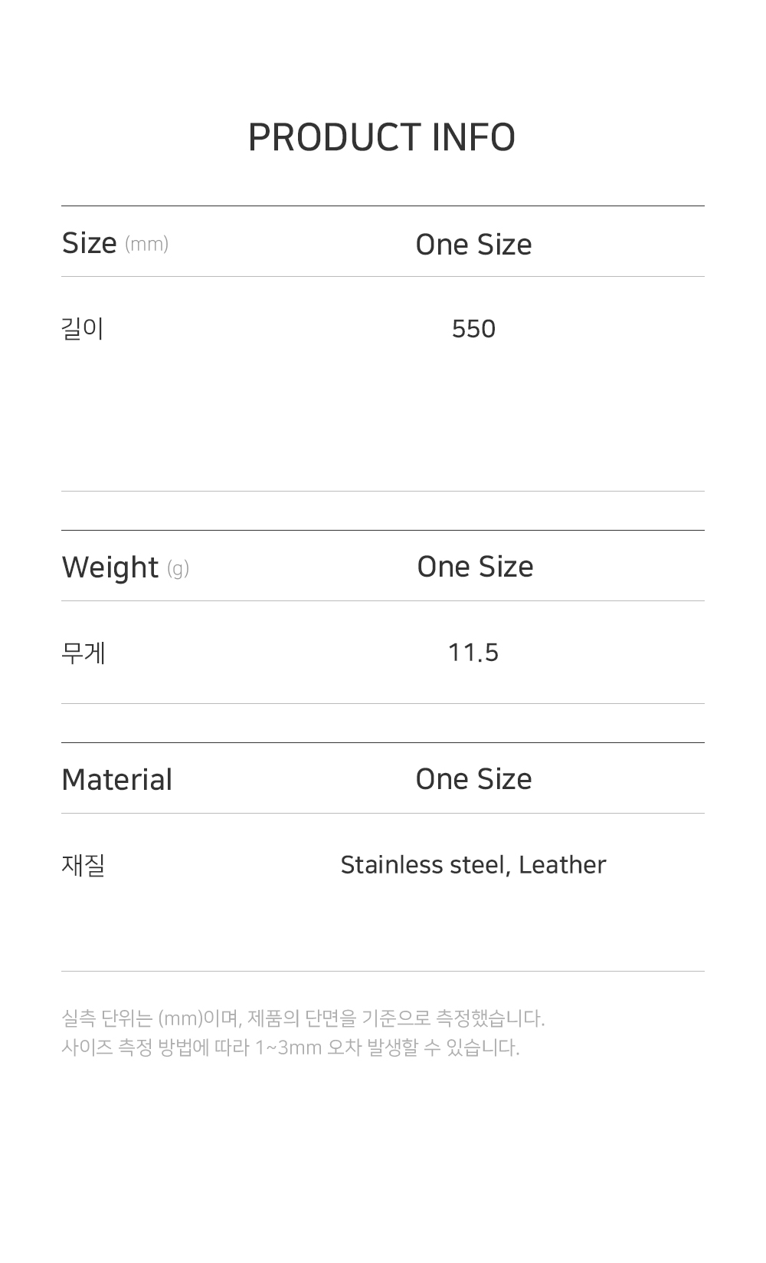Screen dimensions: 766x1263
Task: Select One Size in the Size header row
Action: tap(473, 245)
